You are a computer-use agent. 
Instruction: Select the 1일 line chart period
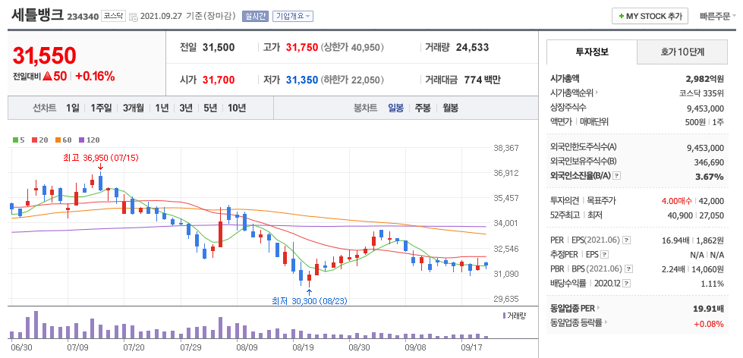pos(73,108)
